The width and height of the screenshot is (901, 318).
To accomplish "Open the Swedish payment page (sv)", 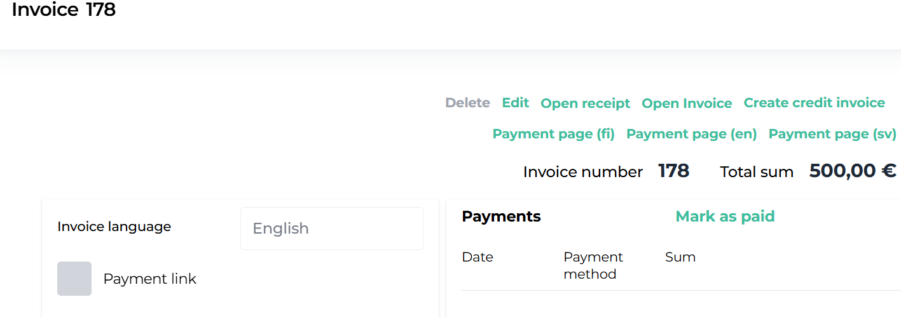I will pyautogui.click(x=832, y=134).
